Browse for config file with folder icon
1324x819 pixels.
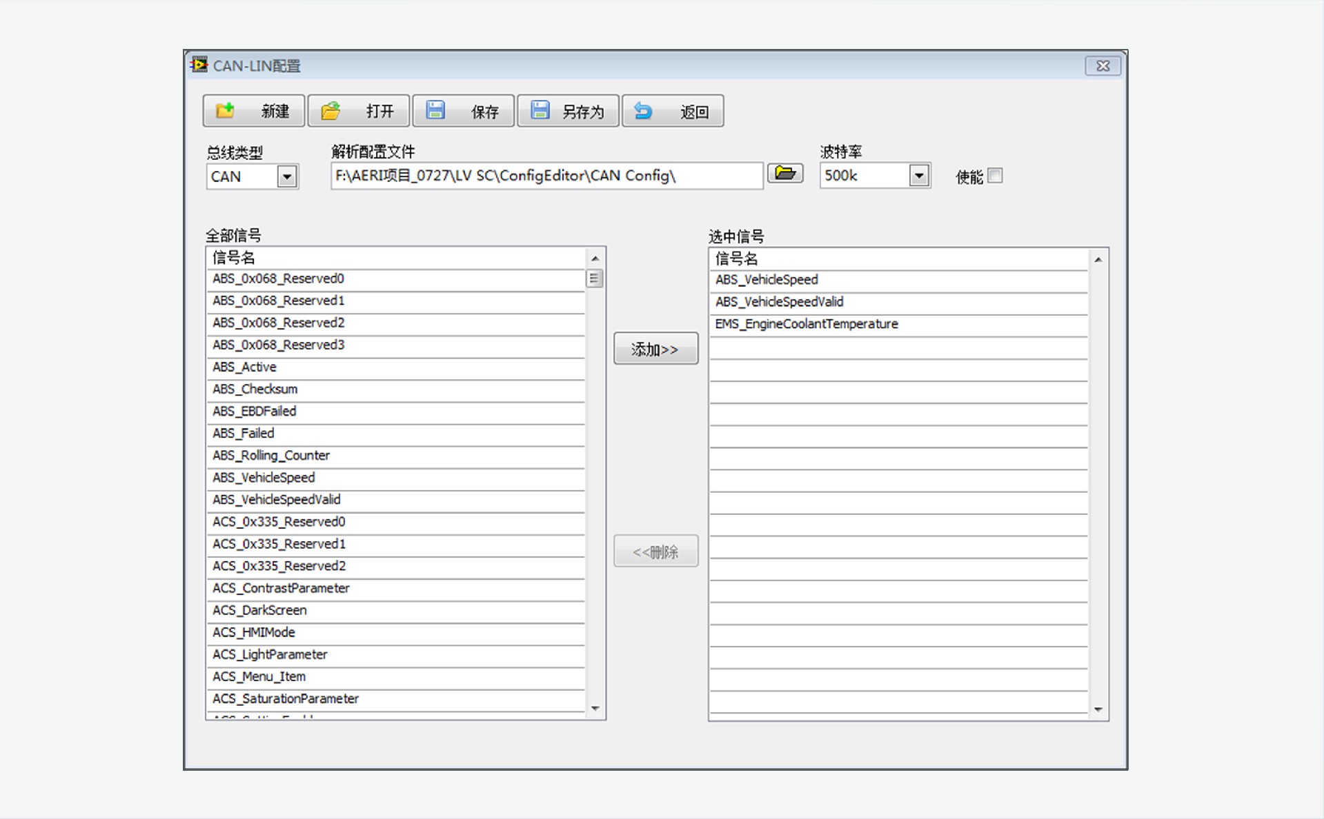point(785,174)
